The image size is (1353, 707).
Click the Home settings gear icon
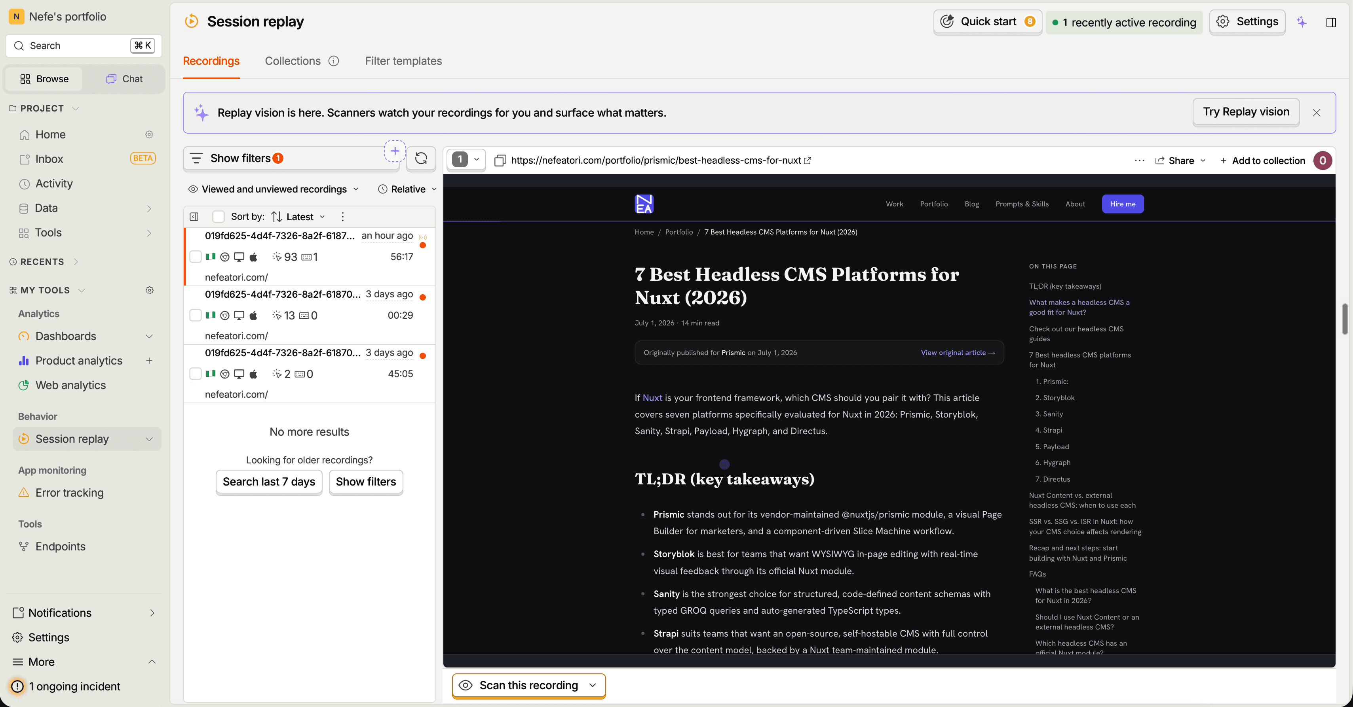(149, 135)
